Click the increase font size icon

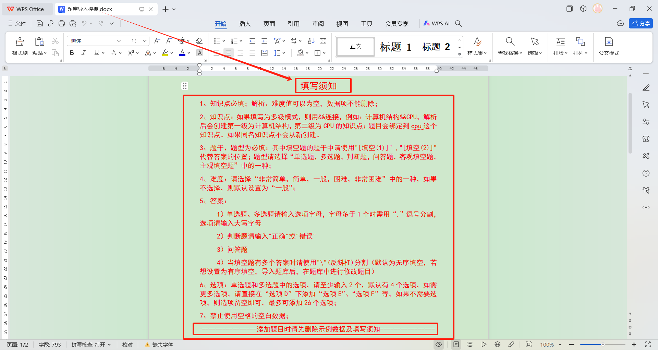(x=157, y=41)
